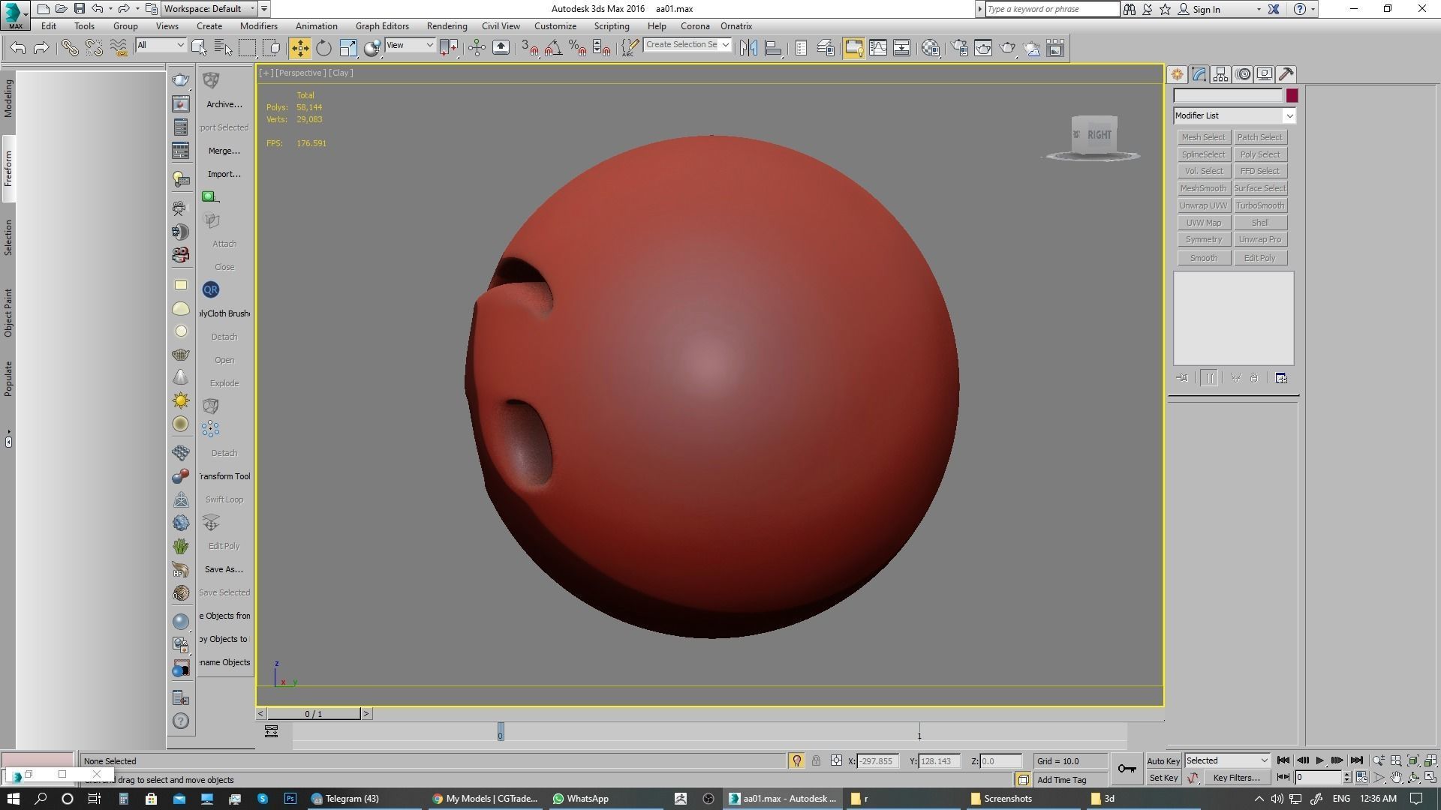Open the Motion command panel
The image size is (1441, 810).
tap(1243, 74)
